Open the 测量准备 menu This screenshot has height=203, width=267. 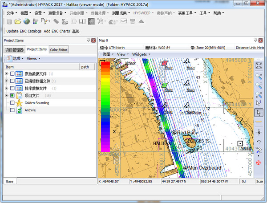pos(57,13)
